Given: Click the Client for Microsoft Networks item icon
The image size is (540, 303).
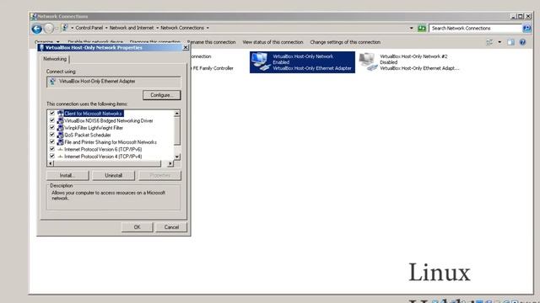Looking at the screenshot, I should tap(60, 114).
